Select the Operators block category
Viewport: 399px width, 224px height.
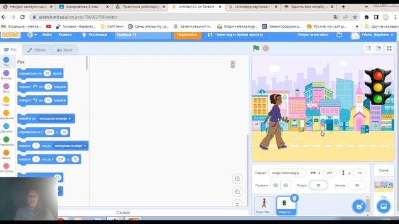point(6,141)
